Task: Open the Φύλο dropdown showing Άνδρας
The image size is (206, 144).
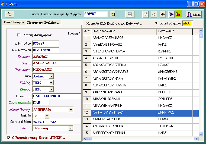Action: 51,76
